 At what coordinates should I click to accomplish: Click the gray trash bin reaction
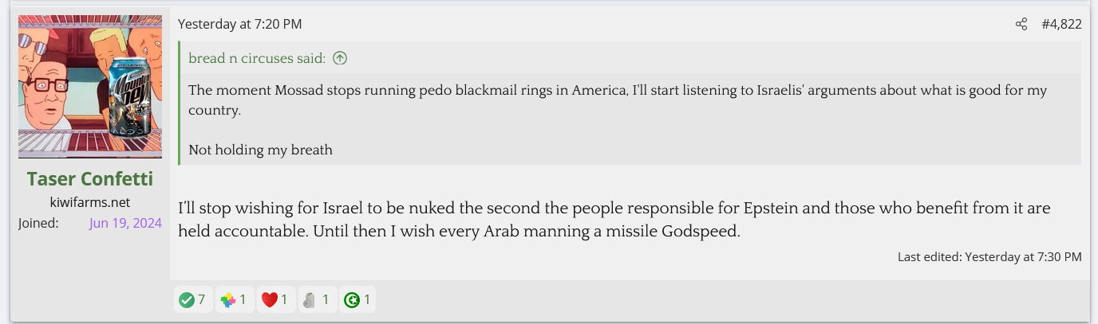point(310,300)
